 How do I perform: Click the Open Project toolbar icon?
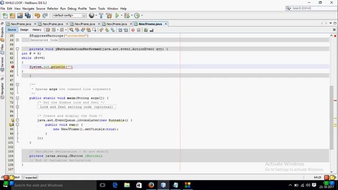coord(20,15)
